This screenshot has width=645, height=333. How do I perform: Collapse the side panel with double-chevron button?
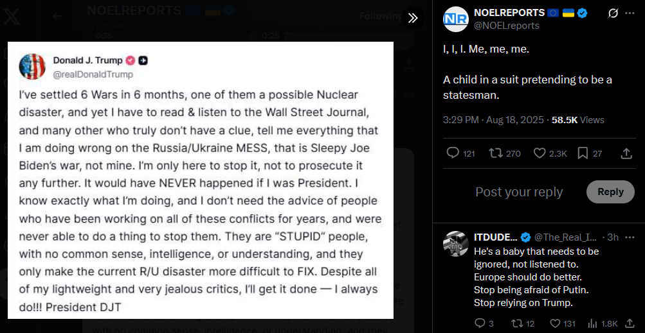point(413,18)
